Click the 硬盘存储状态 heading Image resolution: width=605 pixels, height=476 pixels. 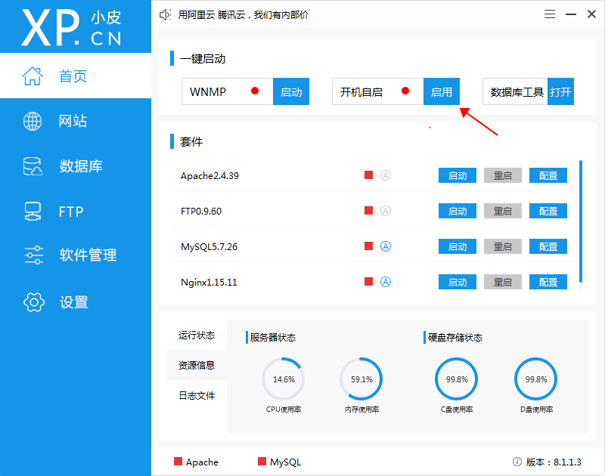click(x=455, y=337)
